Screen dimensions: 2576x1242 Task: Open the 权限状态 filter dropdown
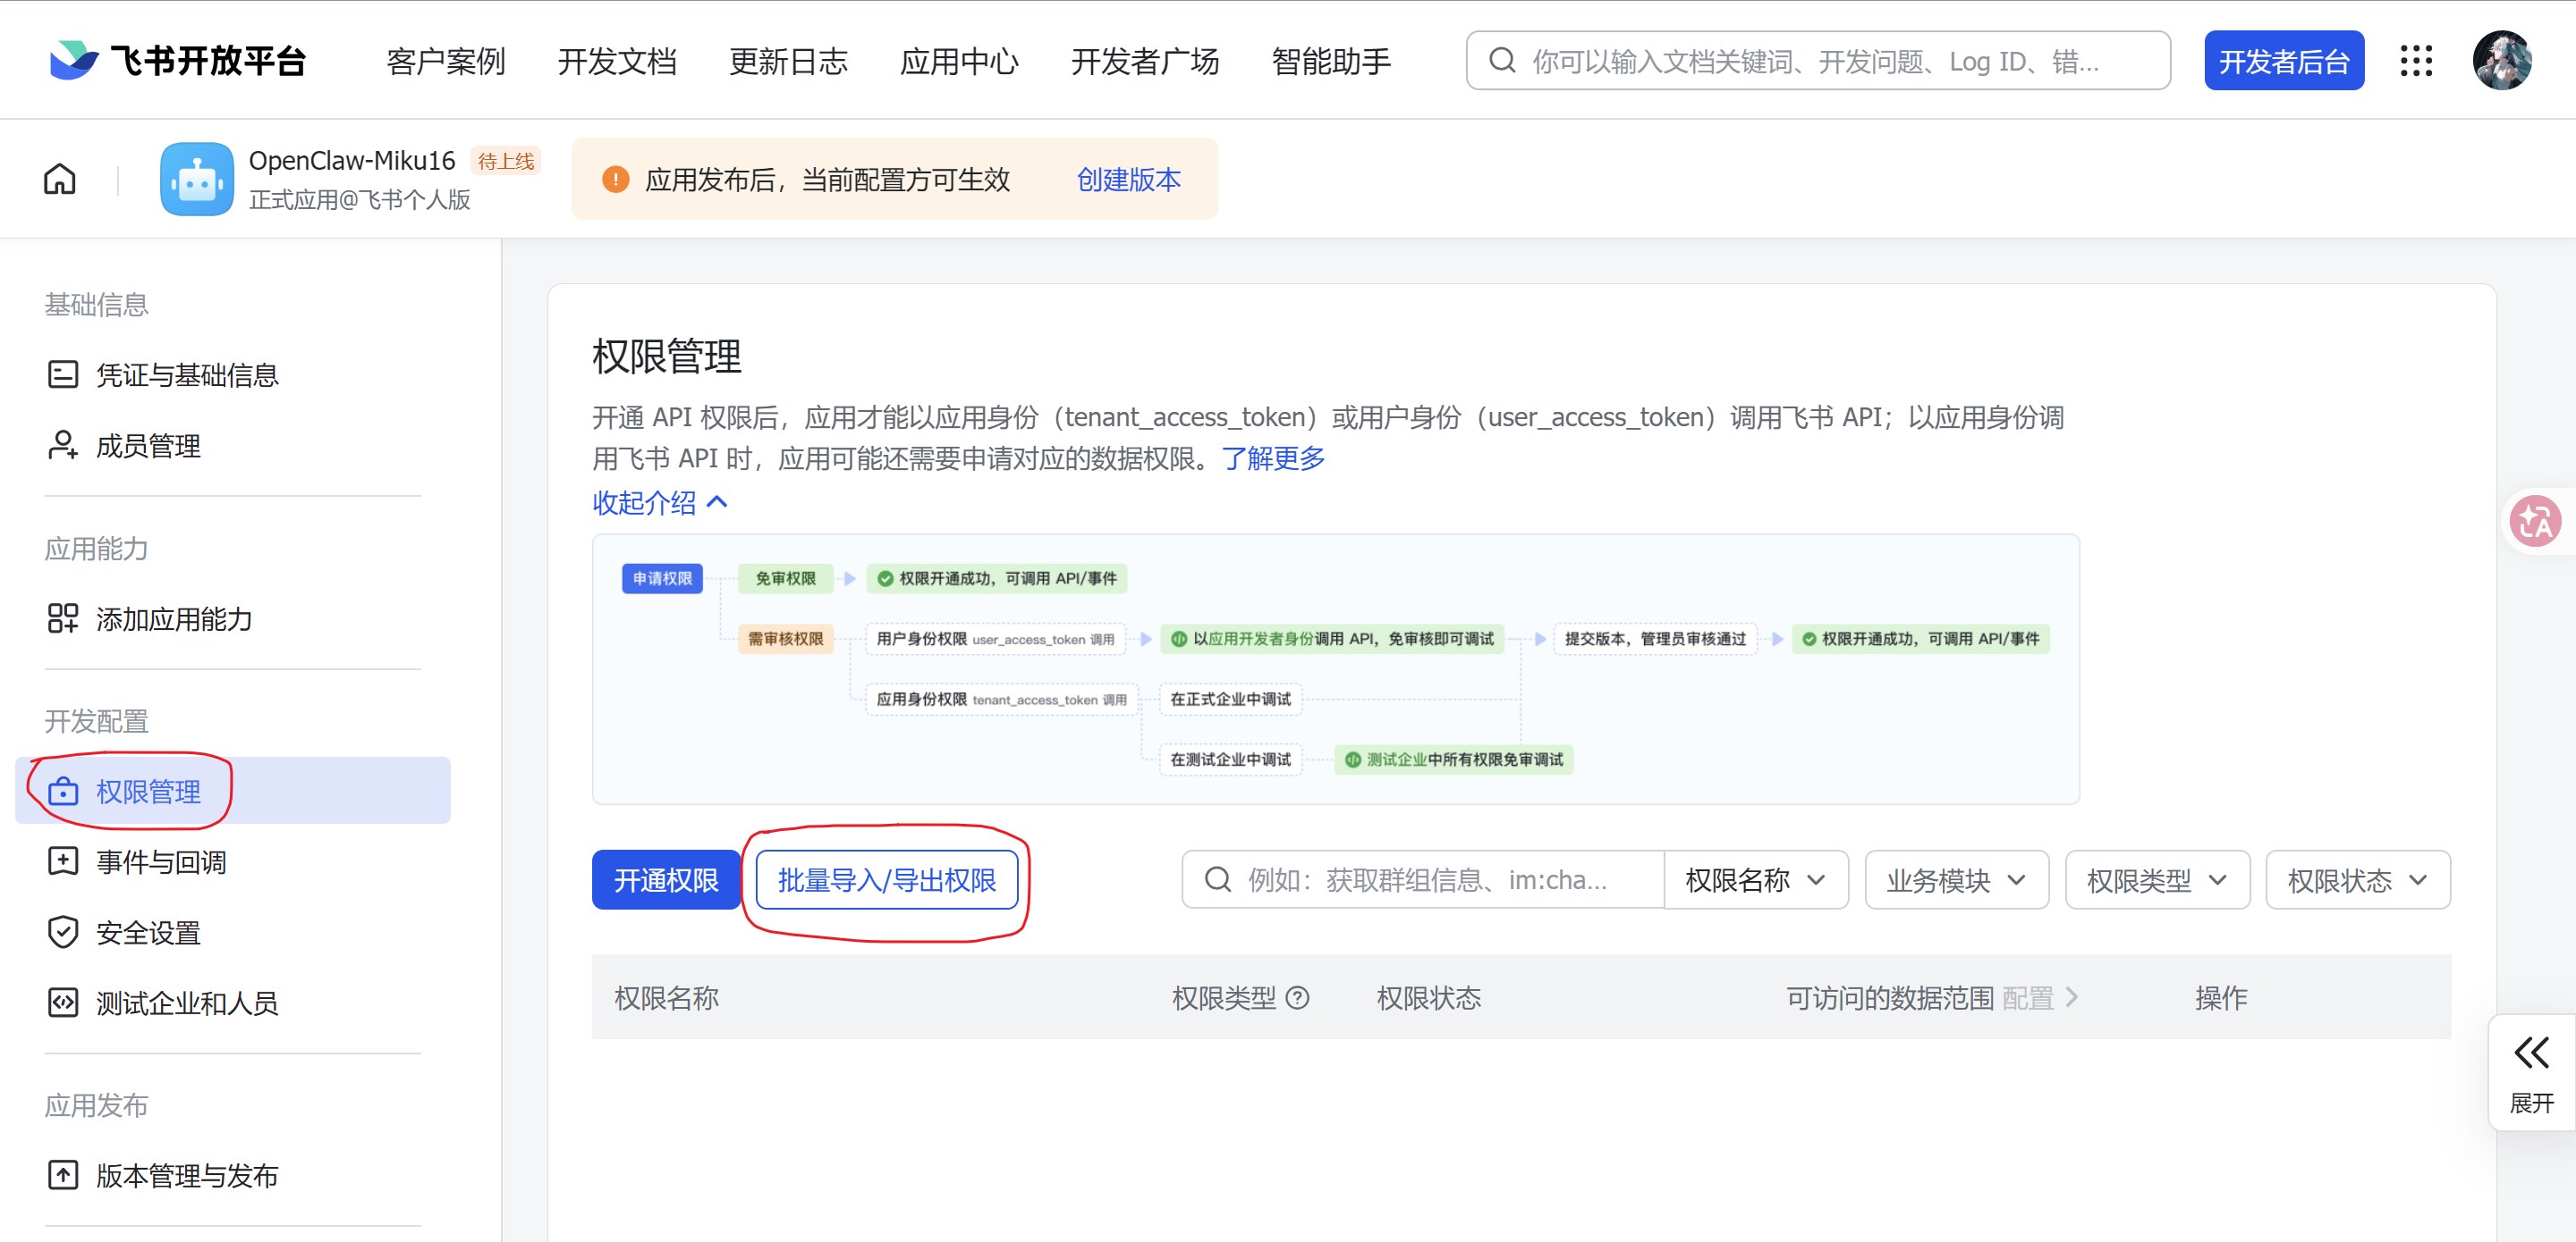click(x=2357, y=880)
